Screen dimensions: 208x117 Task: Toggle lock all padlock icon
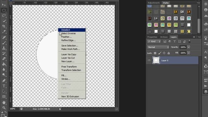pyautogui.click(x=169, y=53)
